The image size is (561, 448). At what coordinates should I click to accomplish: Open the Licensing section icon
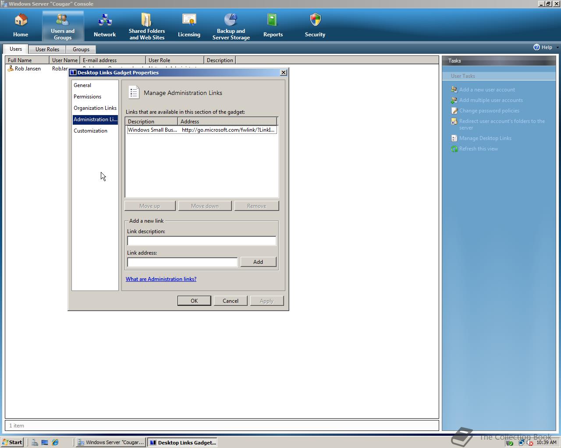[189, 20]
